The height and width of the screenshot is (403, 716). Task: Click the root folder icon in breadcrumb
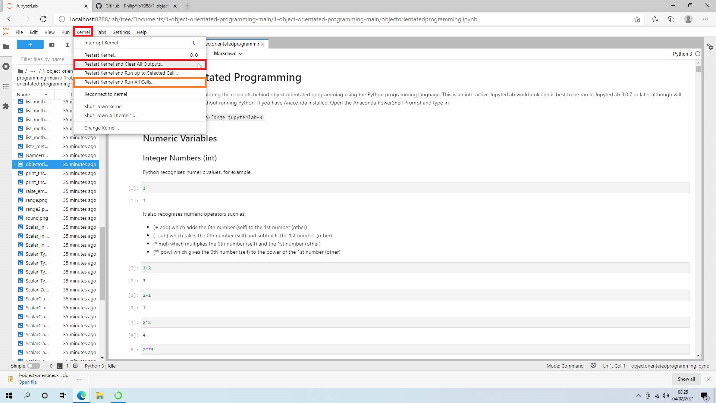21,71
